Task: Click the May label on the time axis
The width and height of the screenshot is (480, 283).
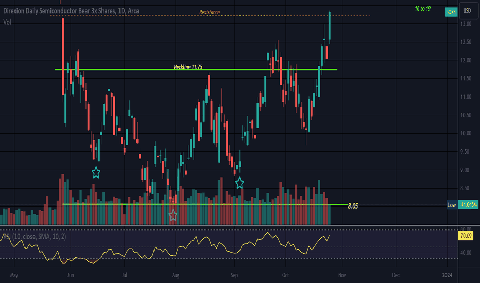Action: 14,275
